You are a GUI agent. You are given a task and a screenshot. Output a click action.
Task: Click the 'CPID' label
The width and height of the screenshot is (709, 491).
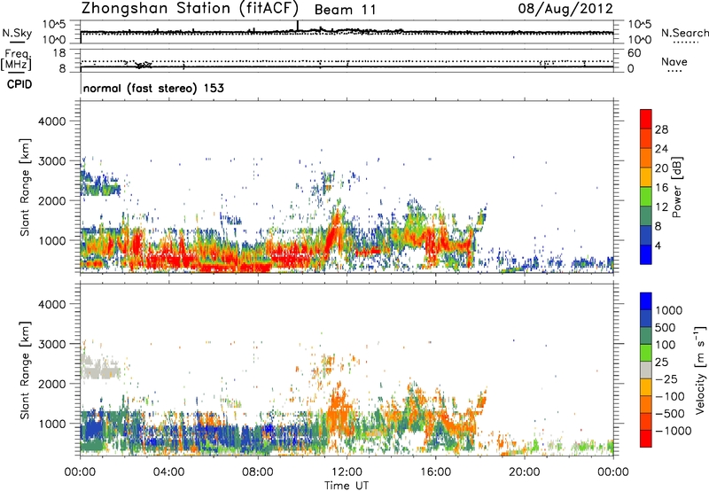[19, 84]
